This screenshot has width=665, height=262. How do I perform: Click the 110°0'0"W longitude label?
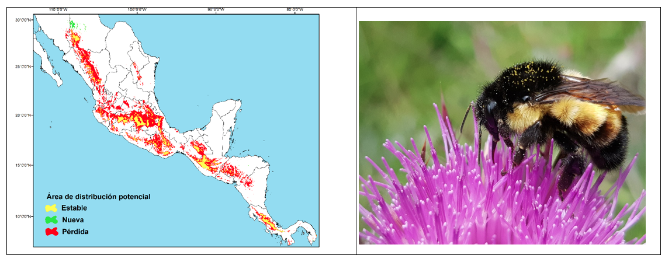[58, 9]
